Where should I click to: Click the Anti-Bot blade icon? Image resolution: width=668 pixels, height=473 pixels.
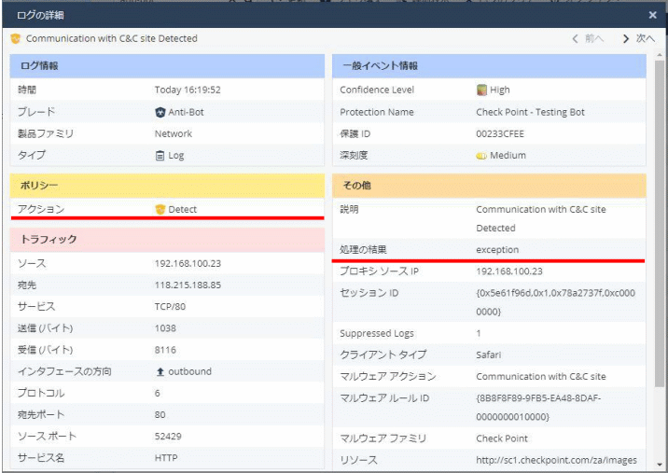(160, 112)
